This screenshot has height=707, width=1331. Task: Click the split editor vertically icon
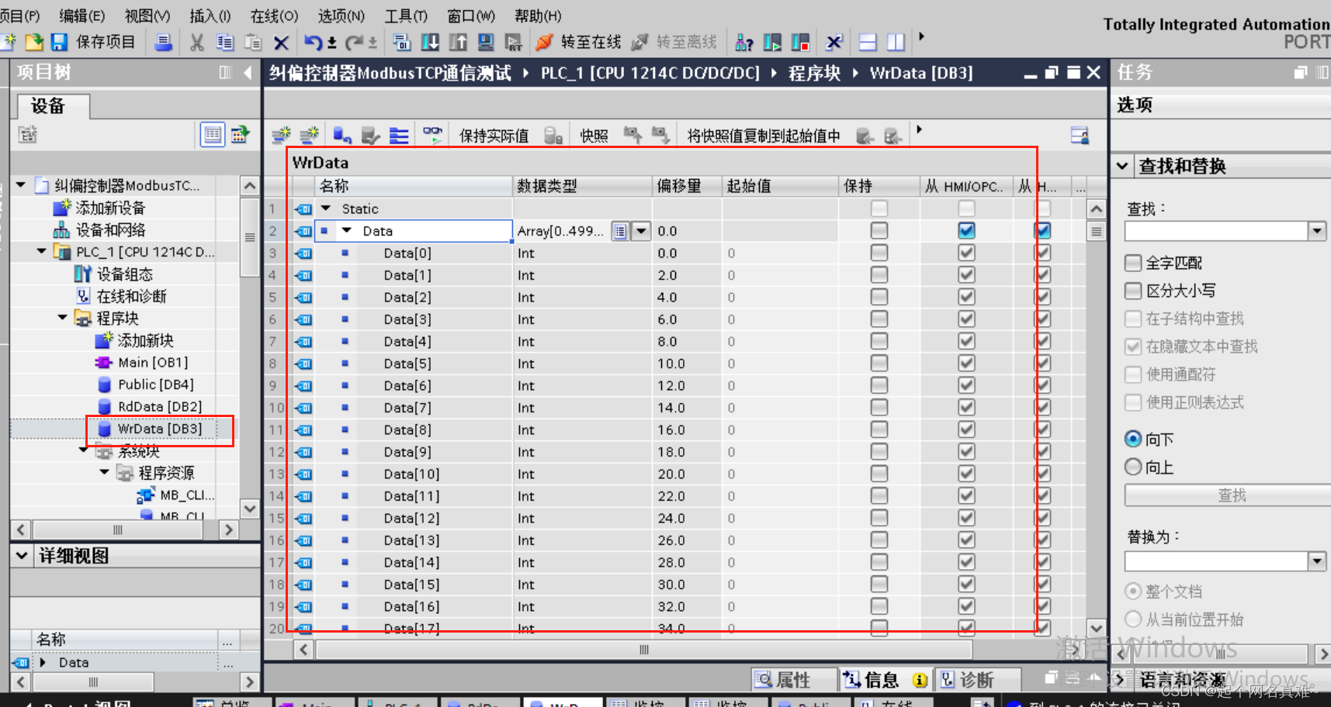pos(896,42)
